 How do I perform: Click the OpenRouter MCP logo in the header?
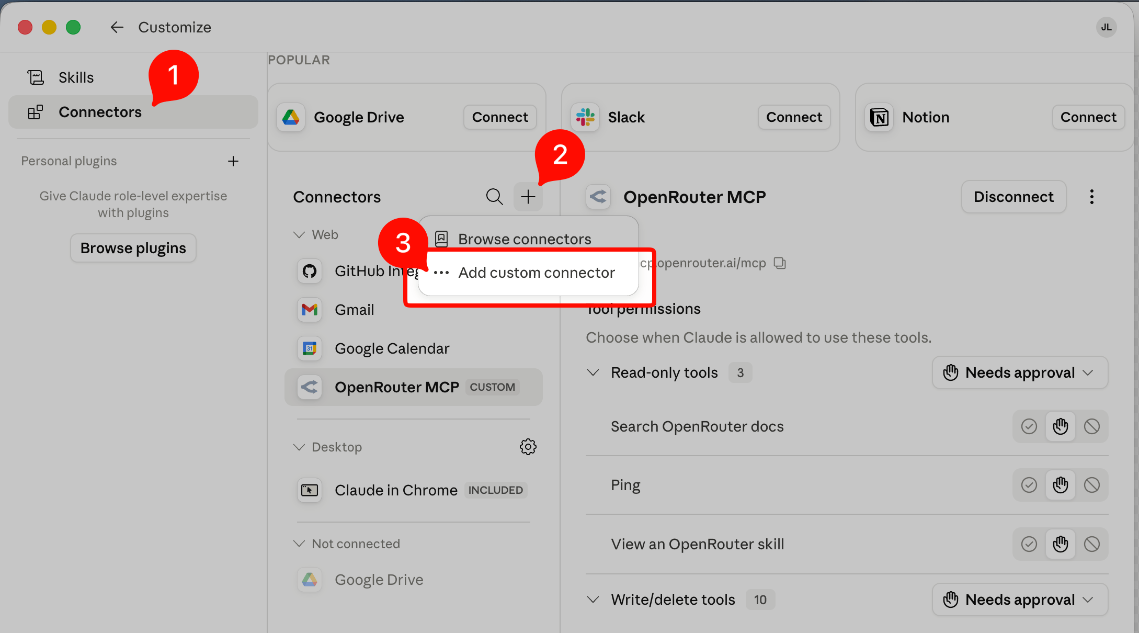pyautogui.click(x=598, y=197)
